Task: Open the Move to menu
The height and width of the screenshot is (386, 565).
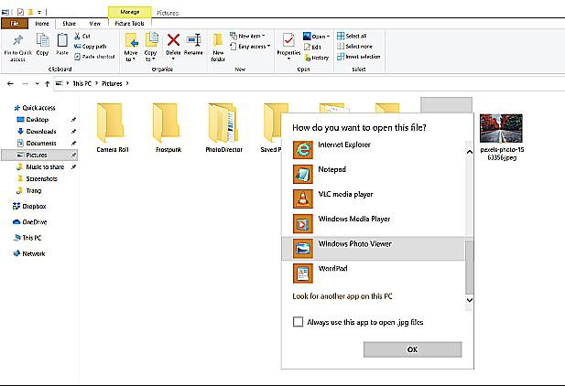Action: (131, 47)
